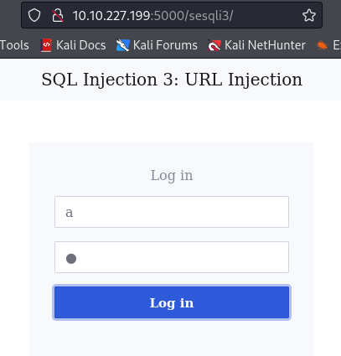The image size is (341, 356).
Task: Open the Tools bookmark
Action: click(x=14, y=45)
